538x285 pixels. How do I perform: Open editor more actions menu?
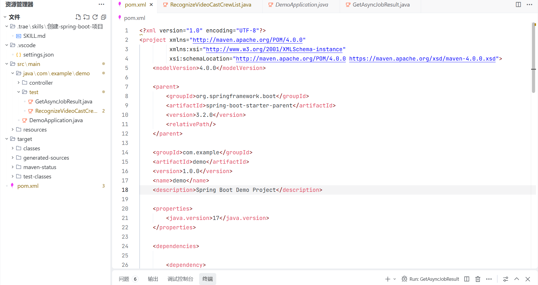tap(529, 5)
